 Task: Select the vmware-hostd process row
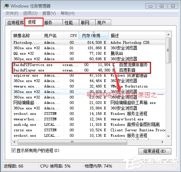click(x=88, y=119)
